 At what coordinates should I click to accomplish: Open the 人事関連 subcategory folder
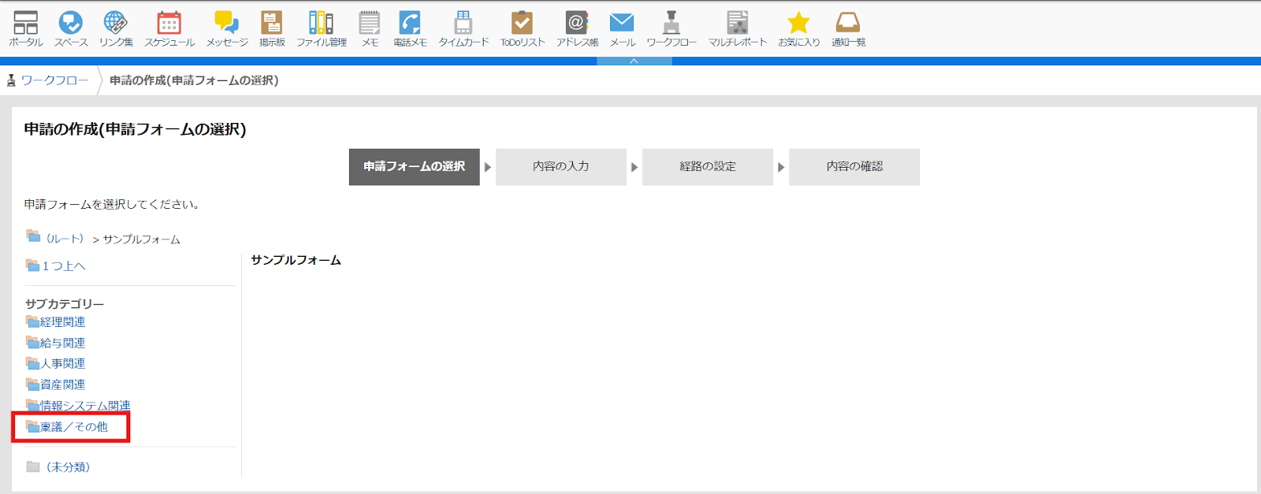[62, 364]
